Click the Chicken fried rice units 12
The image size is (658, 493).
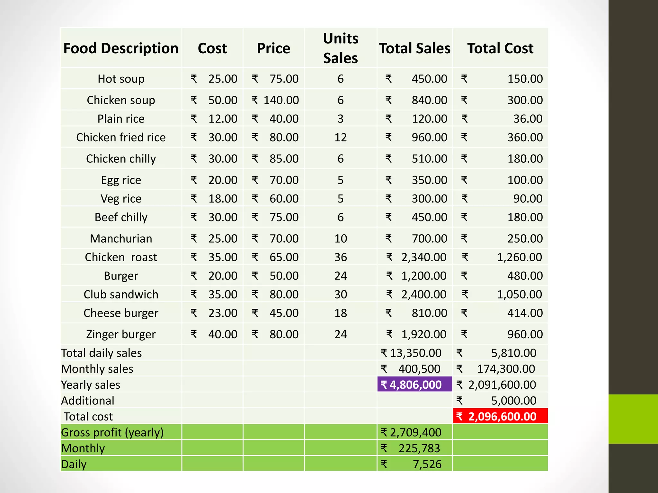tap(341, 137)
